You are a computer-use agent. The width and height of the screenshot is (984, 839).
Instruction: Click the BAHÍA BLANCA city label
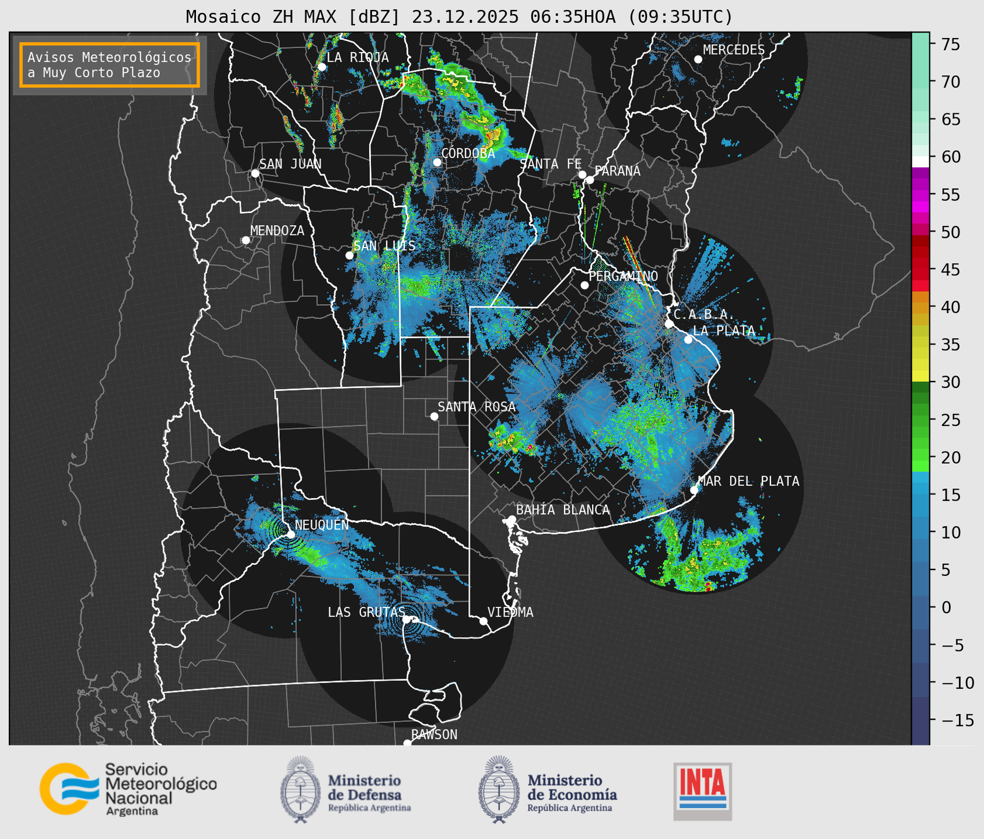[x=563, y=510]
